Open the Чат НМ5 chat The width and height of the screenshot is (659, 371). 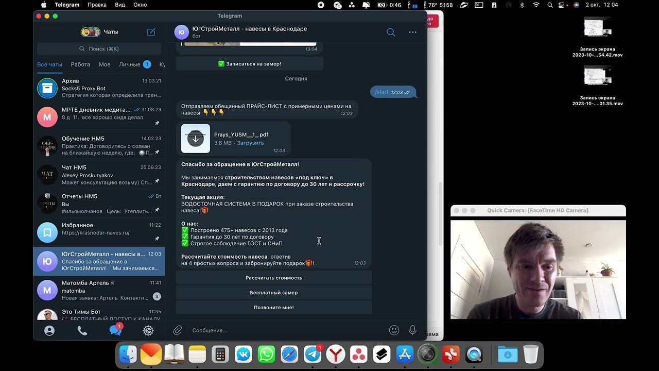click(99, 175)
